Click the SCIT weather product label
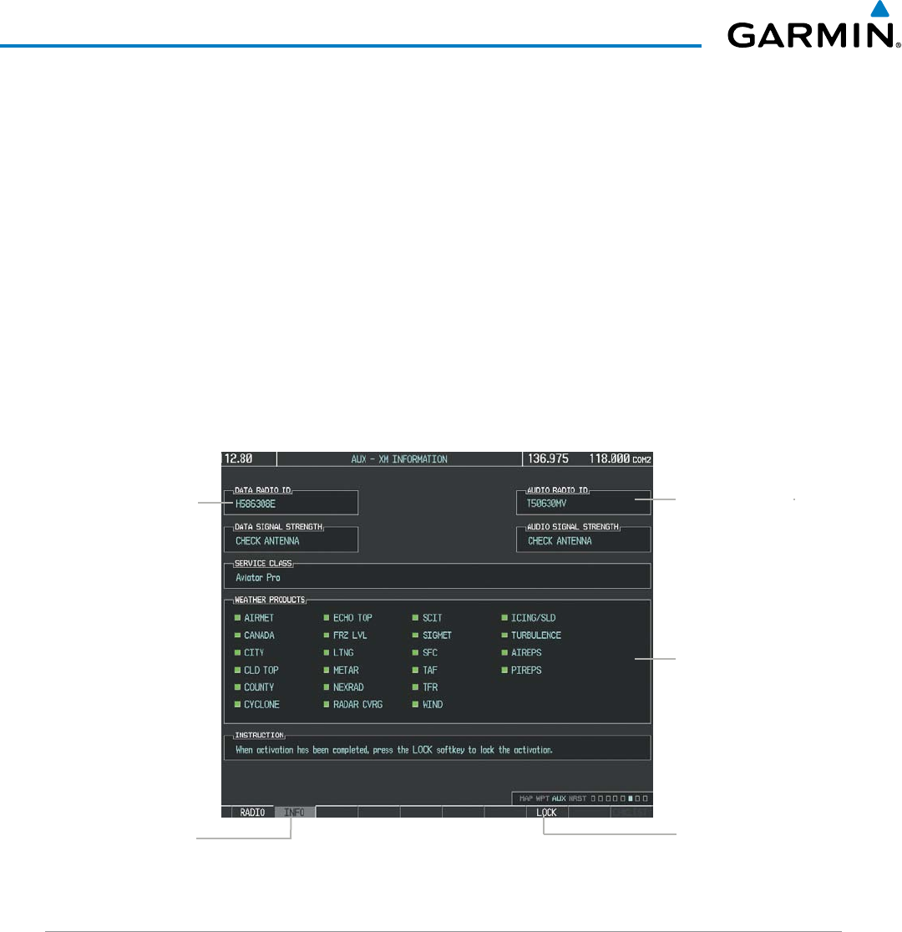This screenshot has height=932, width=902. pos(433,618)
